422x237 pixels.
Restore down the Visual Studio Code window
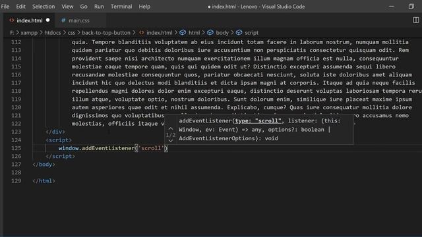point(411,7)
